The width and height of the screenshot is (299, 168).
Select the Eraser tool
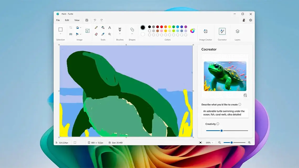point(96,34)
